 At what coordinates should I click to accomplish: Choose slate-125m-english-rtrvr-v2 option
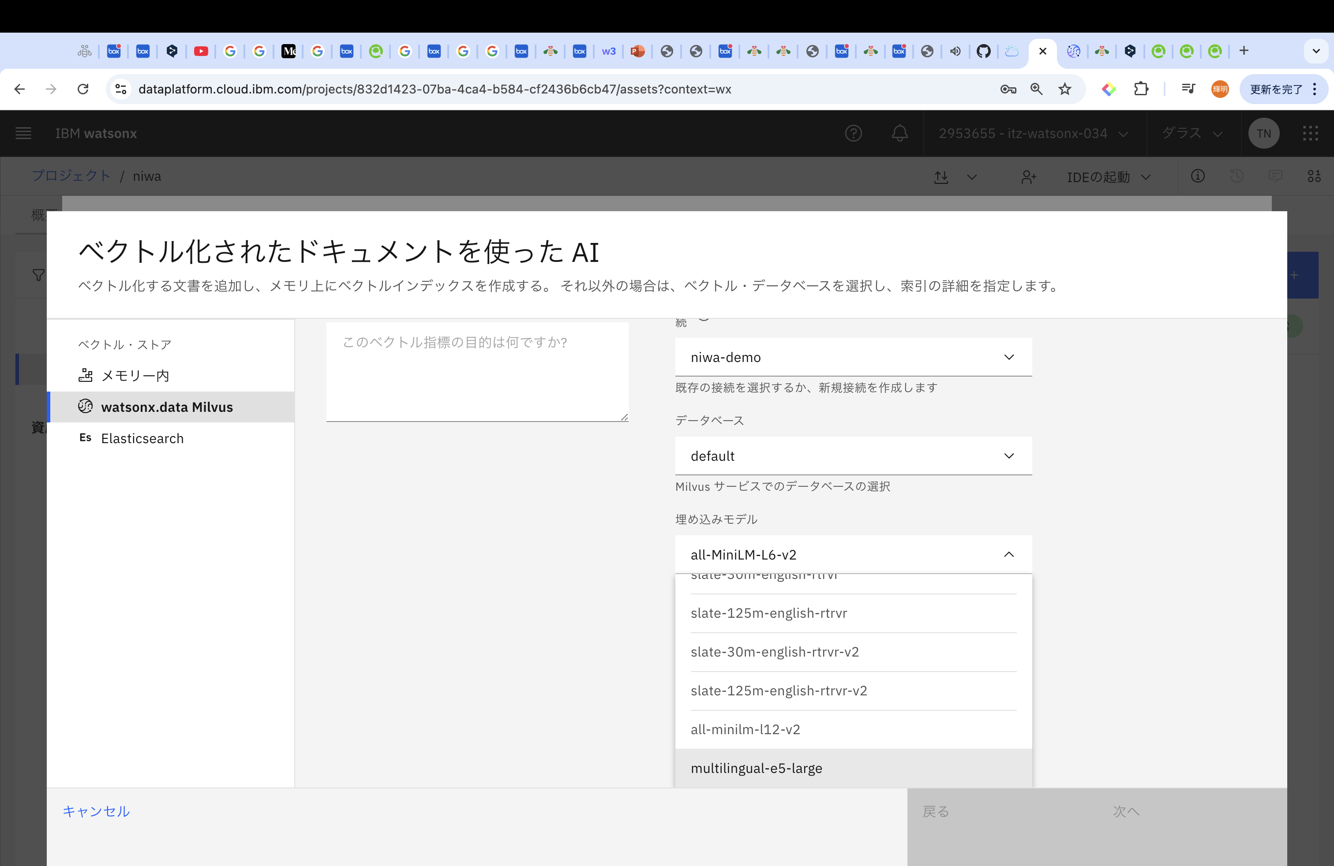[x=779, y=691]
